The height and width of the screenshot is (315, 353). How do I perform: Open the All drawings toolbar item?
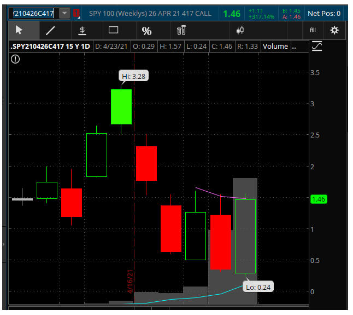click(x=313, y=30)
